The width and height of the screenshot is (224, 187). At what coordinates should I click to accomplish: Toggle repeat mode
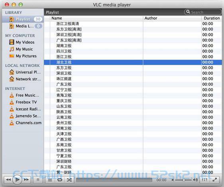click(60, 180)
